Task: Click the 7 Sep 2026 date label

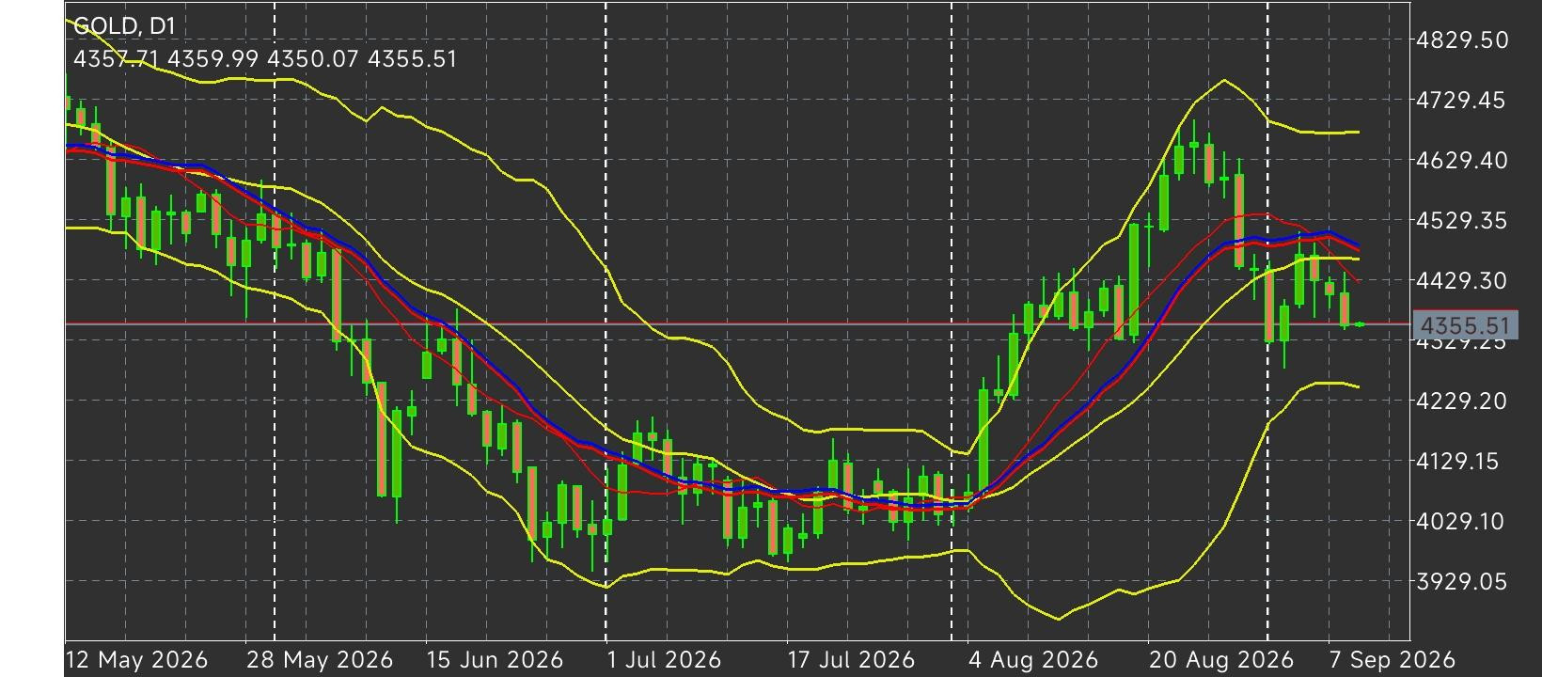Action: coord(1392,659)
